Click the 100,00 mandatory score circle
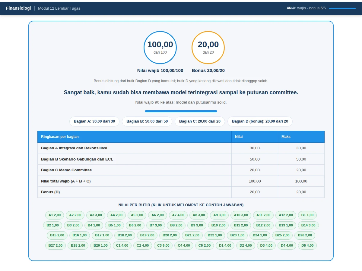362x271 pixels. pyautogui.click(x=160, y=48)
